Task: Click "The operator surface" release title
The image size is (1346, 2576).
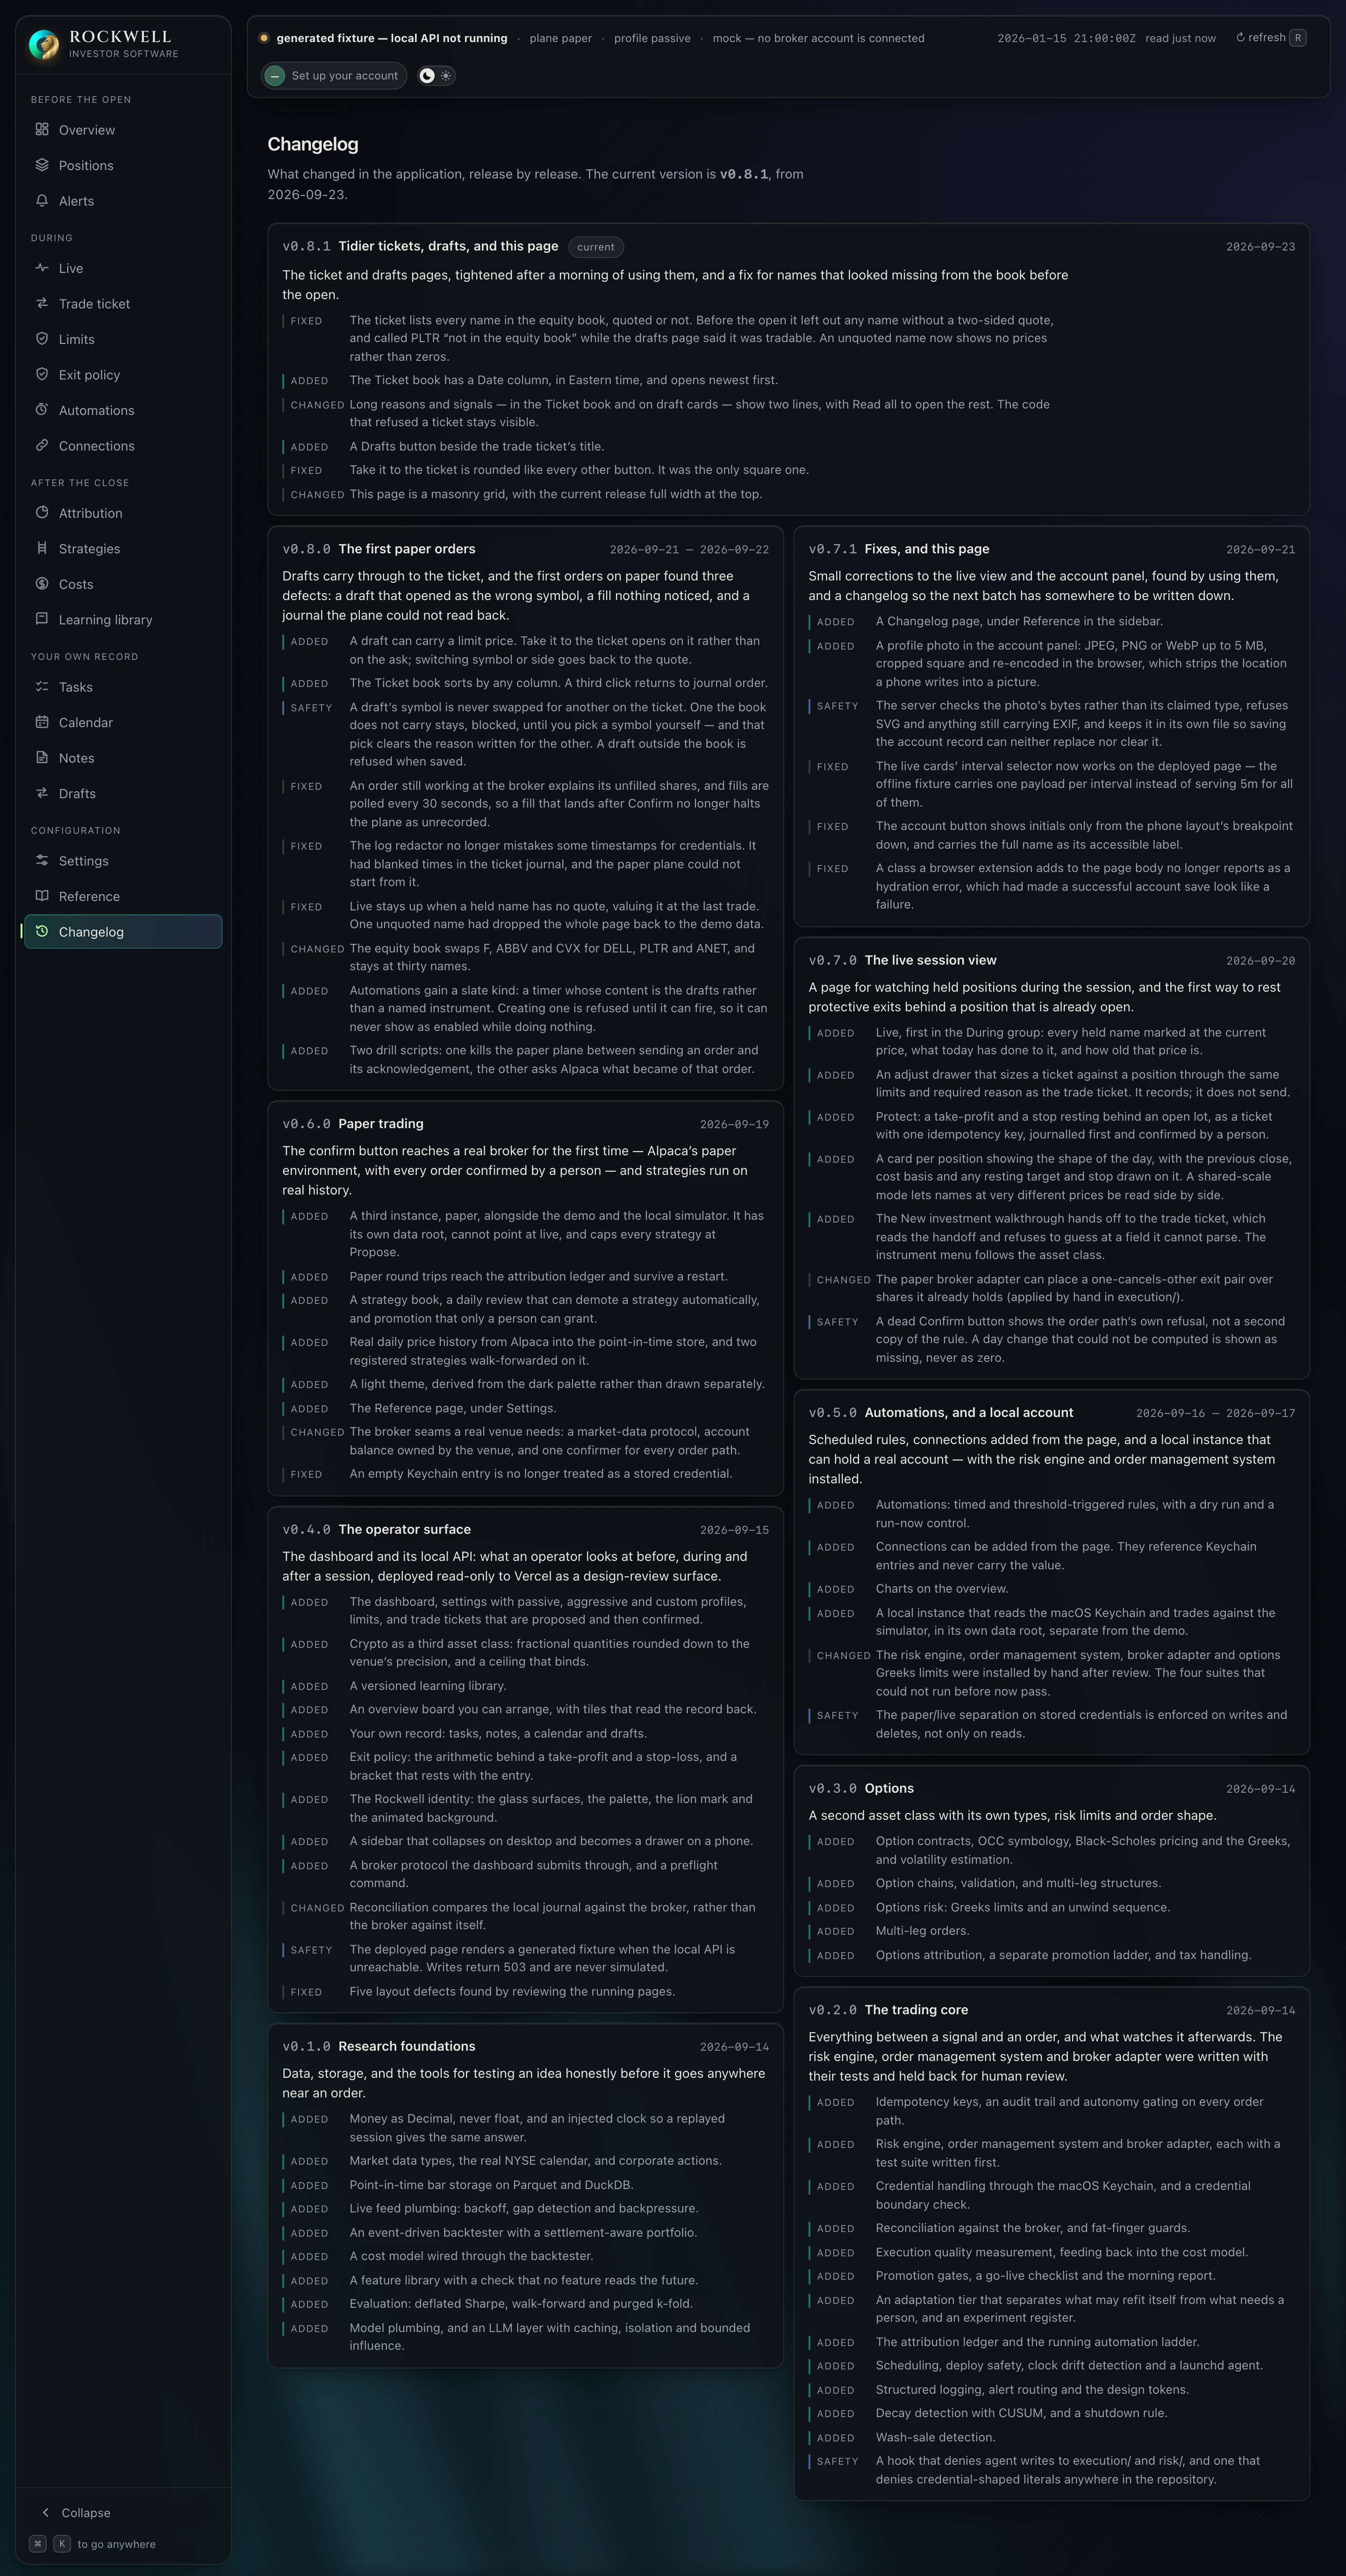Action: pyautogui.click(x=404, y=1529)
